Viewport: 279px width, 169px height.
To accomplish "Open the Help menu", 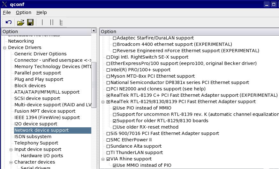I will [x=41, y=13].
